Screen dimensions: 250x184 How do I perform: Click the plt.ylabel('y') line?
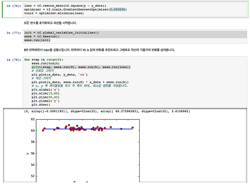click(x=45, y=101)
